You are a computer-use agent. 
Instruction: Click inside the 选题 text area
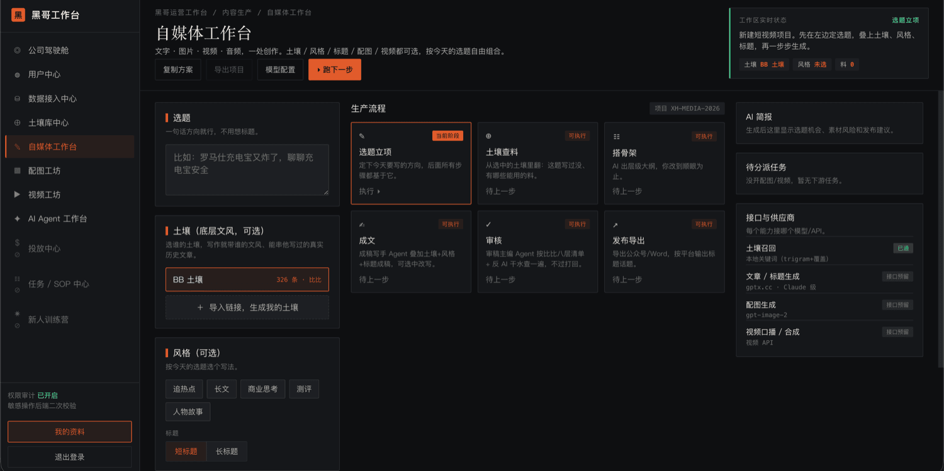[x=247, y=170]
